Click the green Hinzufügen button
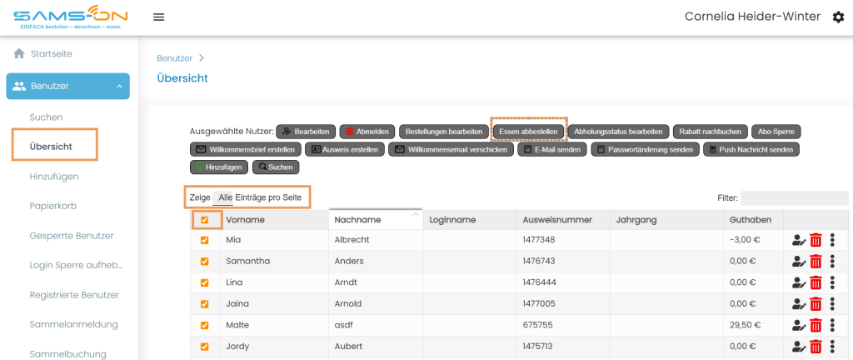Image resolution: width=853 pixels, height=360 pixels. point(219,167)
